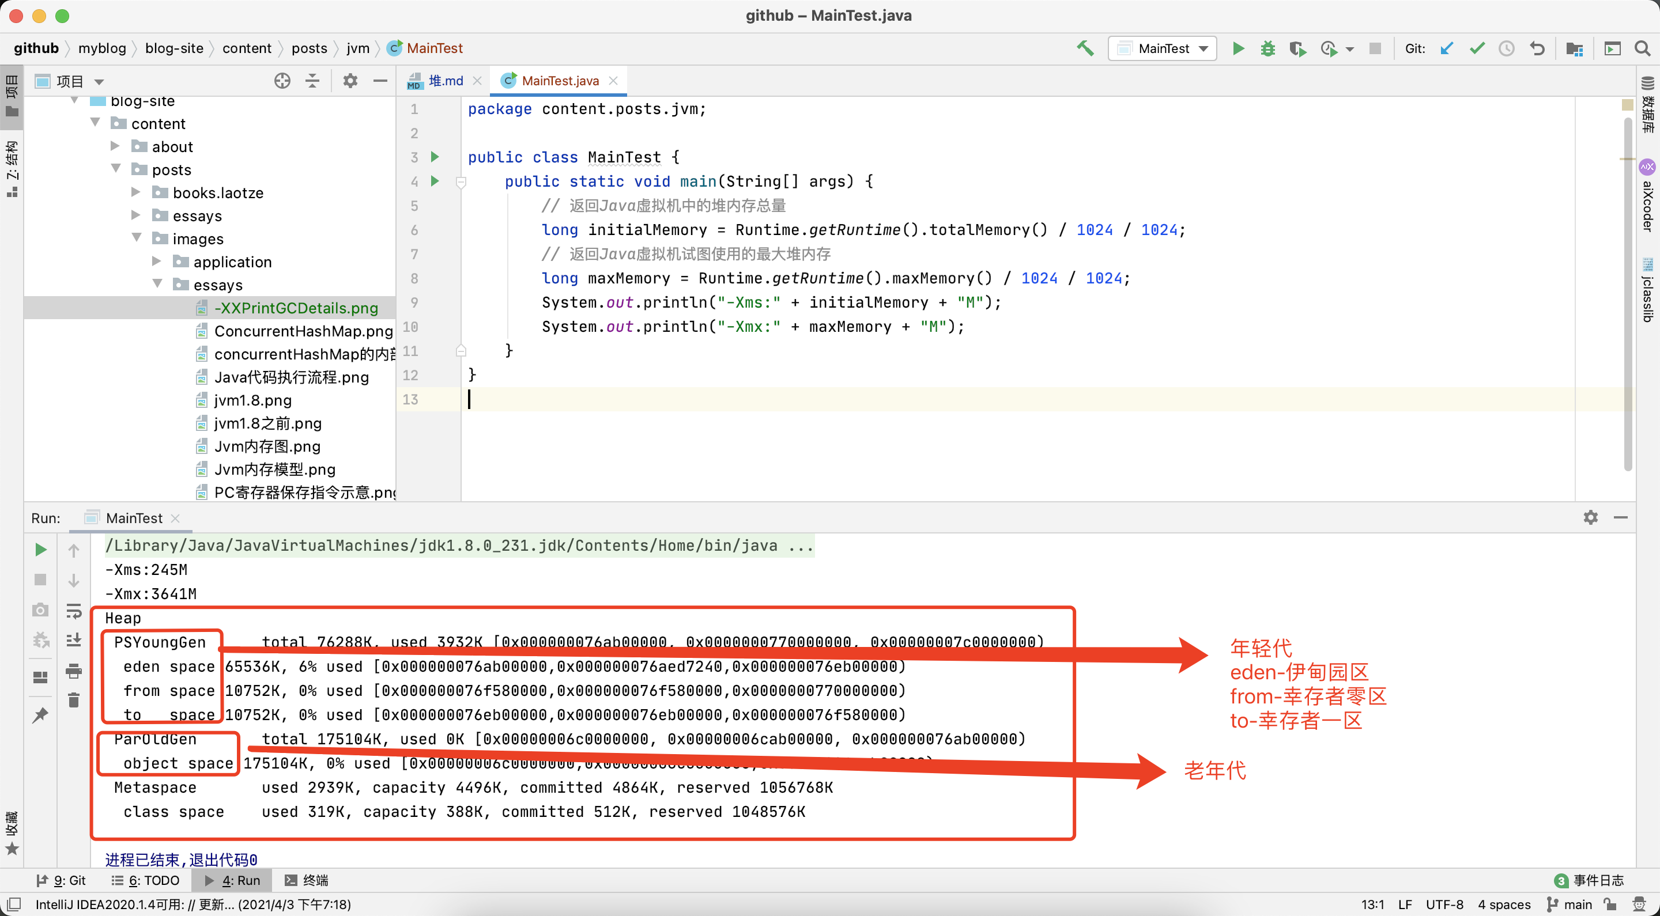Open project structure icon in toolbar
1660x916 pixels.
(x=1574, y=48)
